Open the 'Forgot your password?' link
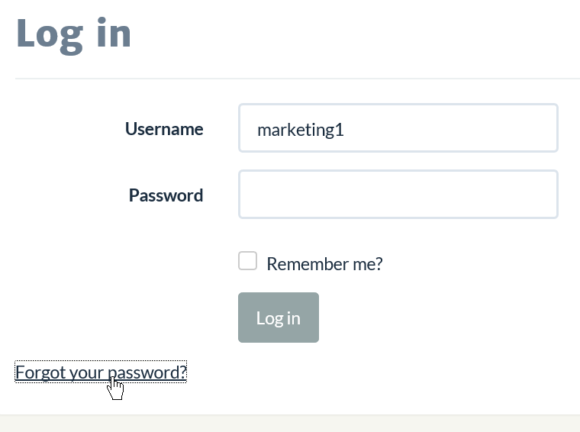Screen dimensions: 580x432 [x=101, y=372]
